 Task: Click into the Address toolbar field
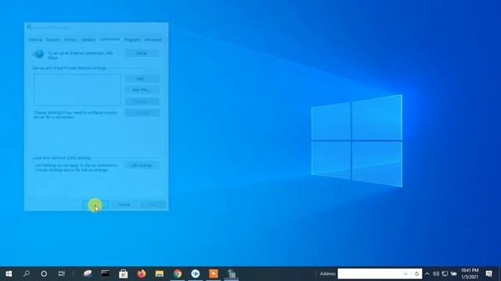369,274
